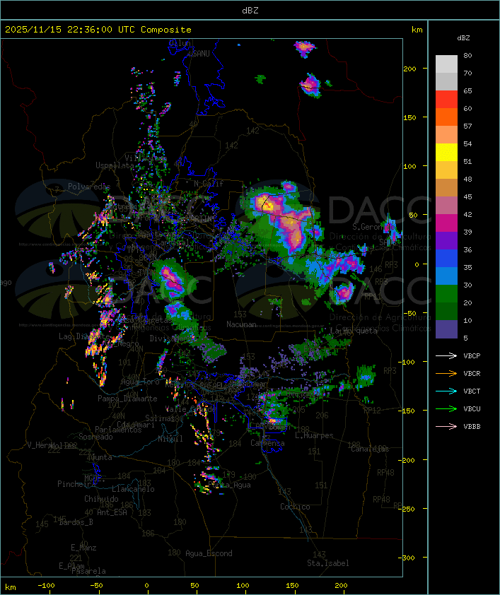Click the pink VBBB arrow icon
The height and width of the screenshot is (595, 500).
(446, 426)
